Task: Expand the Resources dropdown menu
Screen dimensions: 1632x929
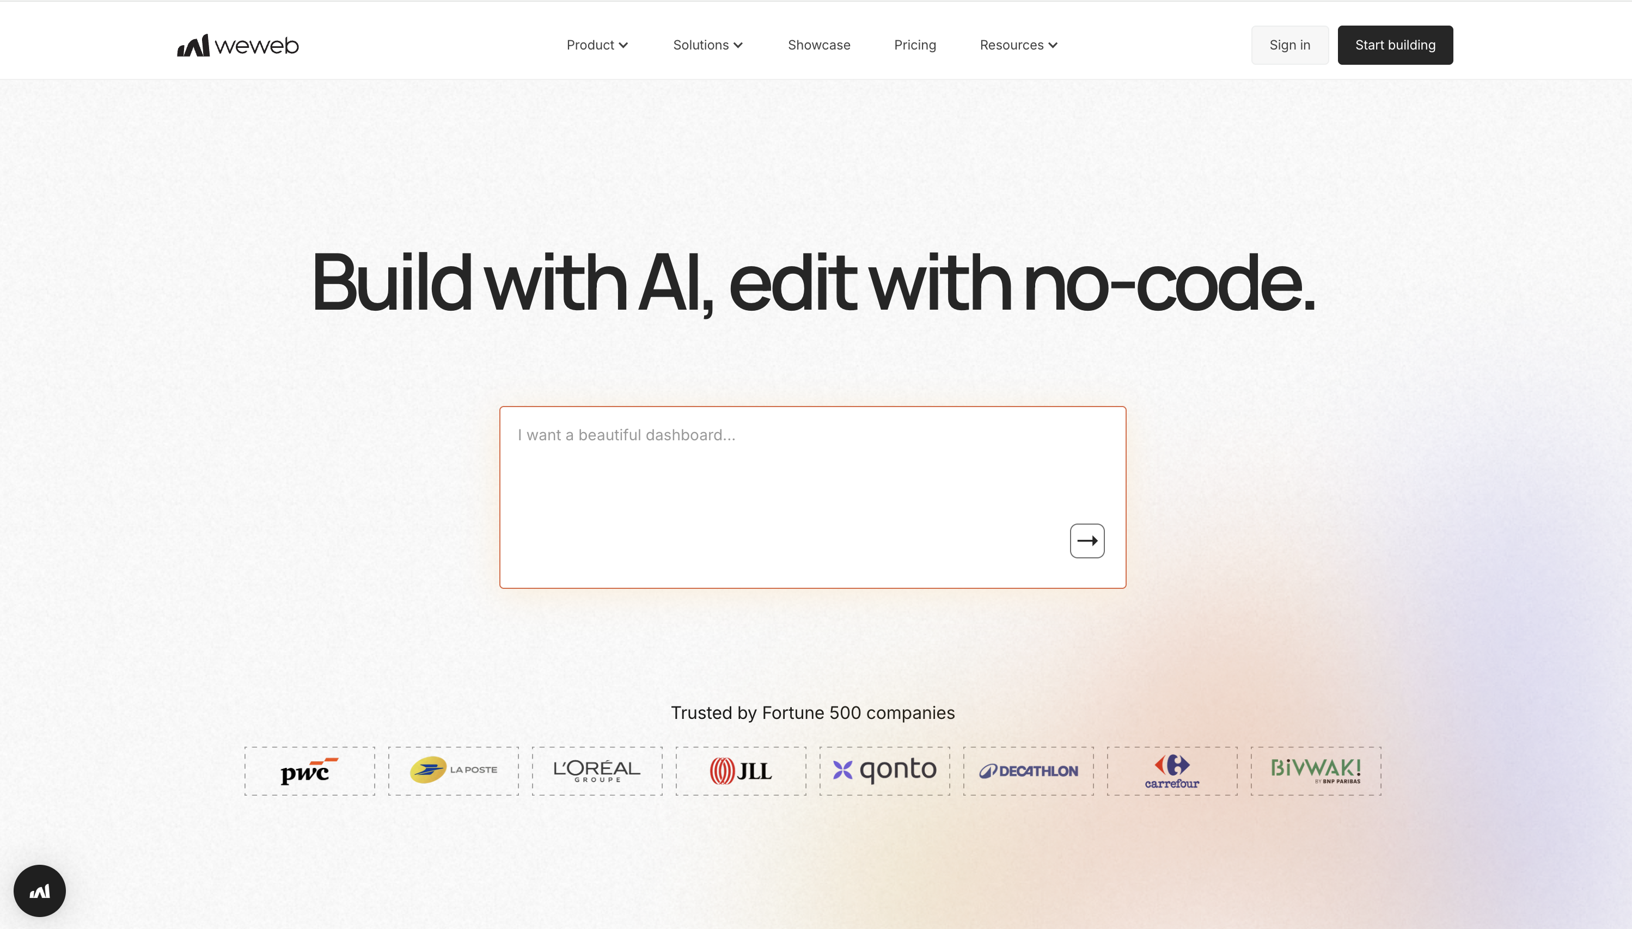Action: (x=1019, y=45)
